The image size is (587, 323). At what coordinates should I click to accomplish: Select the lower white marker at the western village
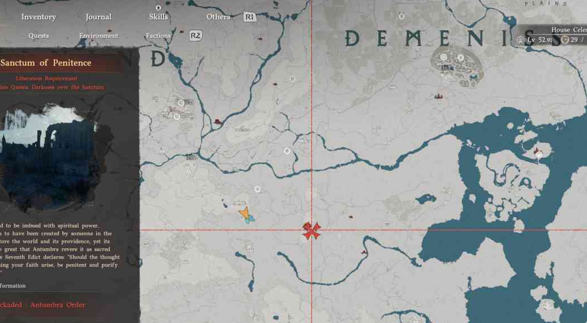(177, 117)
